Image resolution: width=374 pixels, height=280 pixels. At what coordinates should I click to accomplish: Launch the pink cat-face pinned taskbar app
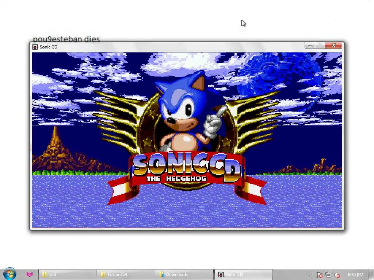pos(30,275)
